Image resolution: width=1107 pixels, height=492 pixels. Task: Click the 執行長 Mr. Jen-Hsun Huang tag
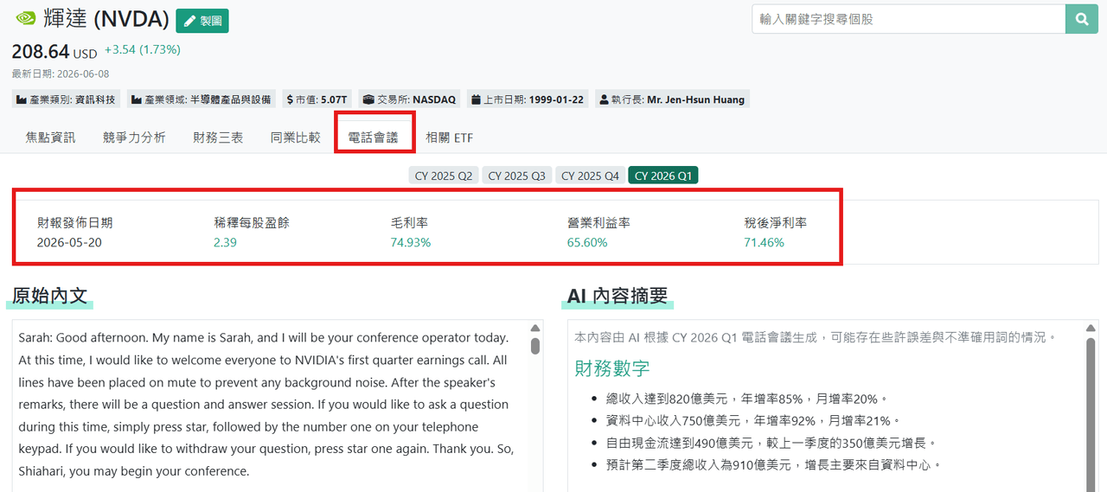[671, 99]
